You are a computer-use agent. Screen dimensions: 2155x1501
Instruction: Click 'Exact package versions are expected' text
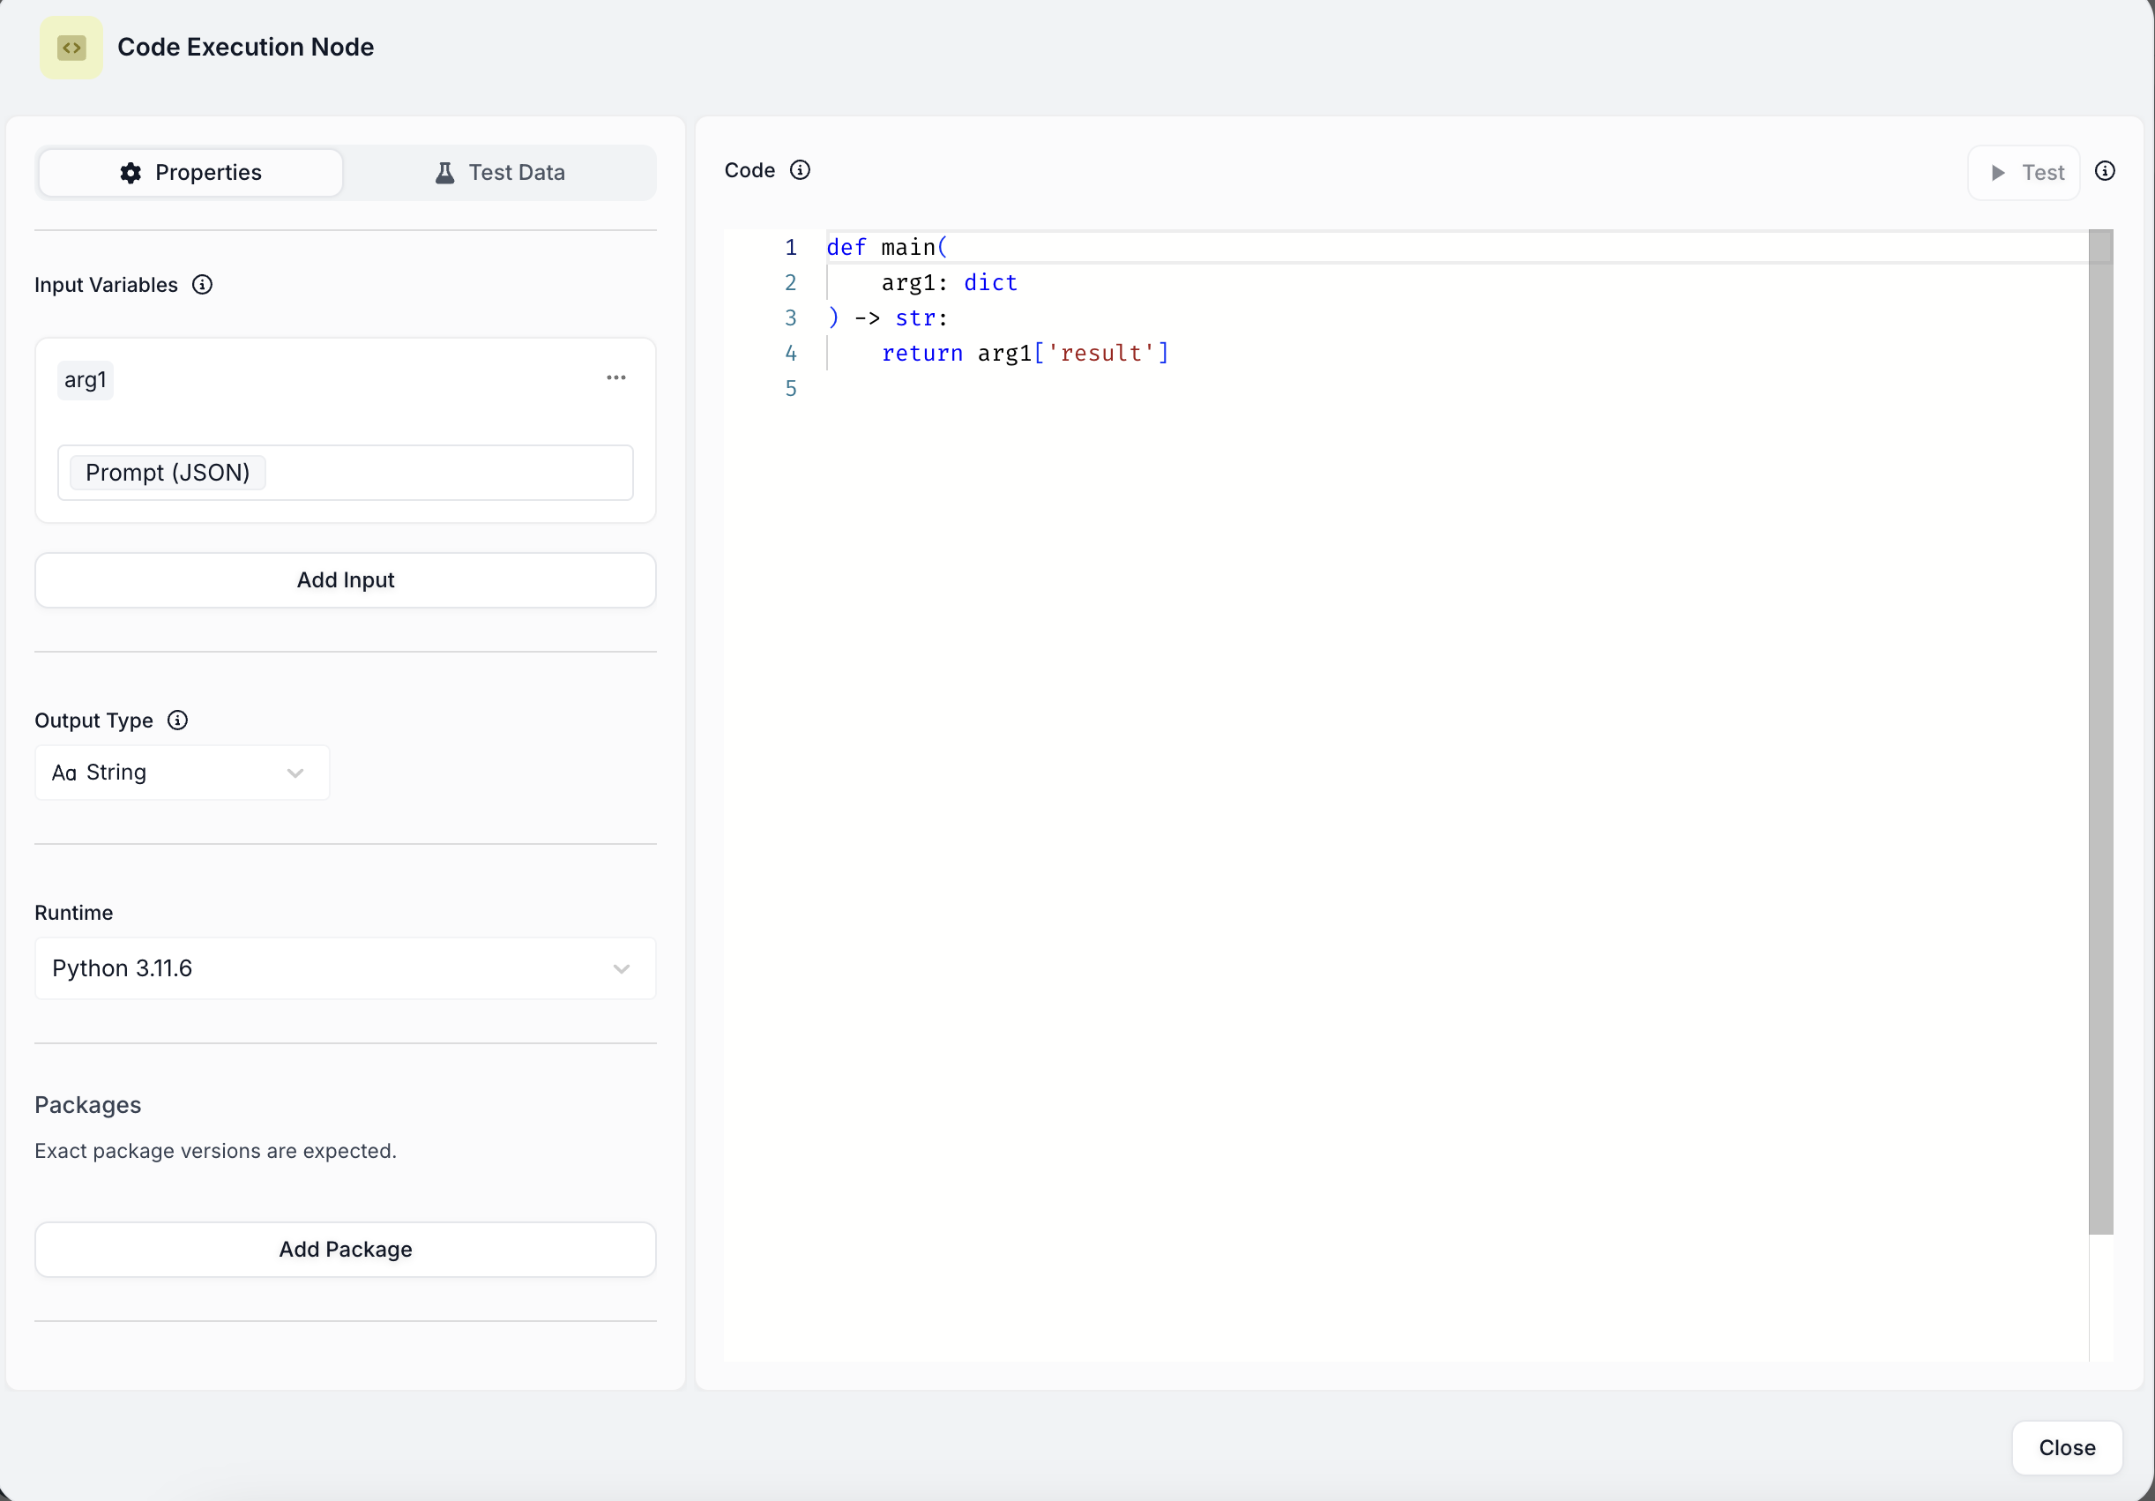[216, 1151]
